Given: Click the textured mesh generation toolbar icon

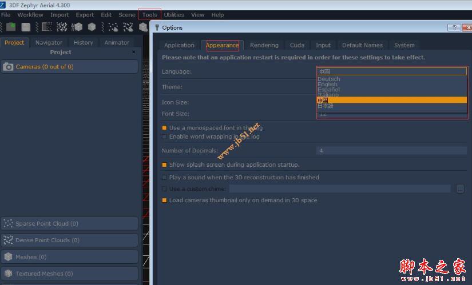Looking at the screenshot, I should pos(92,27).
